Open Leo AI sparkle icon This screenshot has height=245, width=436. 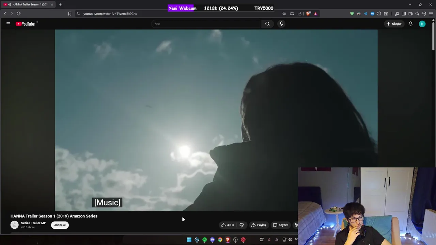[x=417, y=14]
